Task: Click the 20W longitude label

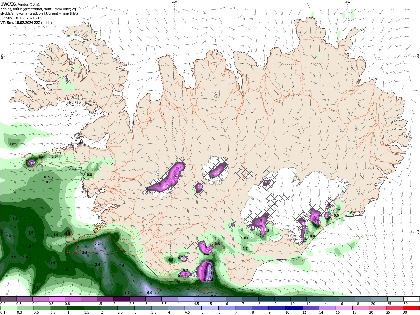Action: (x=175, y=2)
